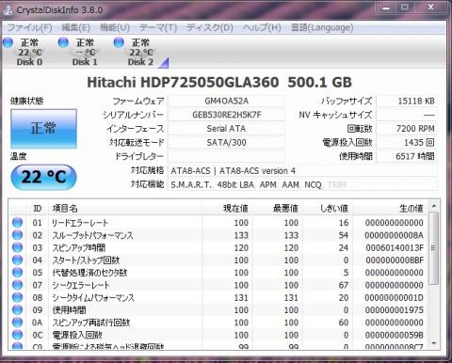Click the Disk 0 label tab
This screenshot has width=452, height=363.
(29, 62)
